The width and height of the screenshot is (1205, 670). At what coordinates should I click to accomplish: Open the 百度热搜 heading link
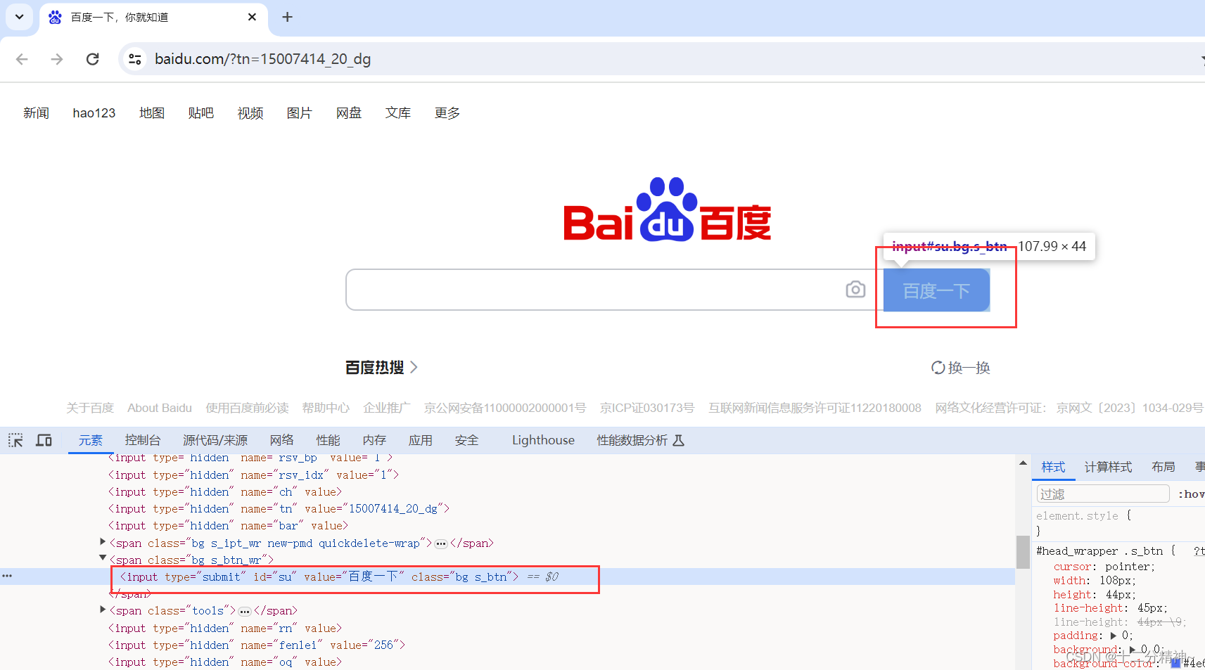[x=381, y=368]
